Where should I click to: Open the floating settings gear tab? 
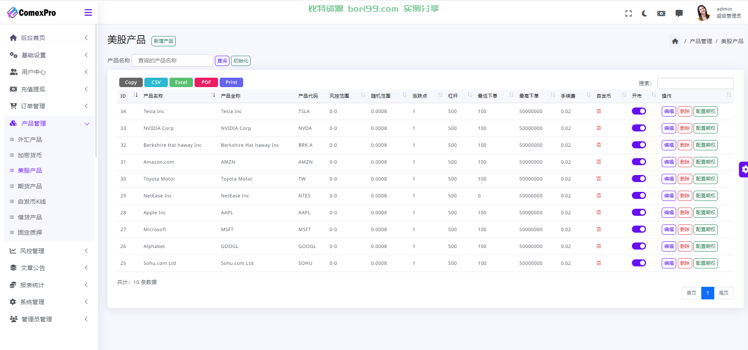(744, 170)
